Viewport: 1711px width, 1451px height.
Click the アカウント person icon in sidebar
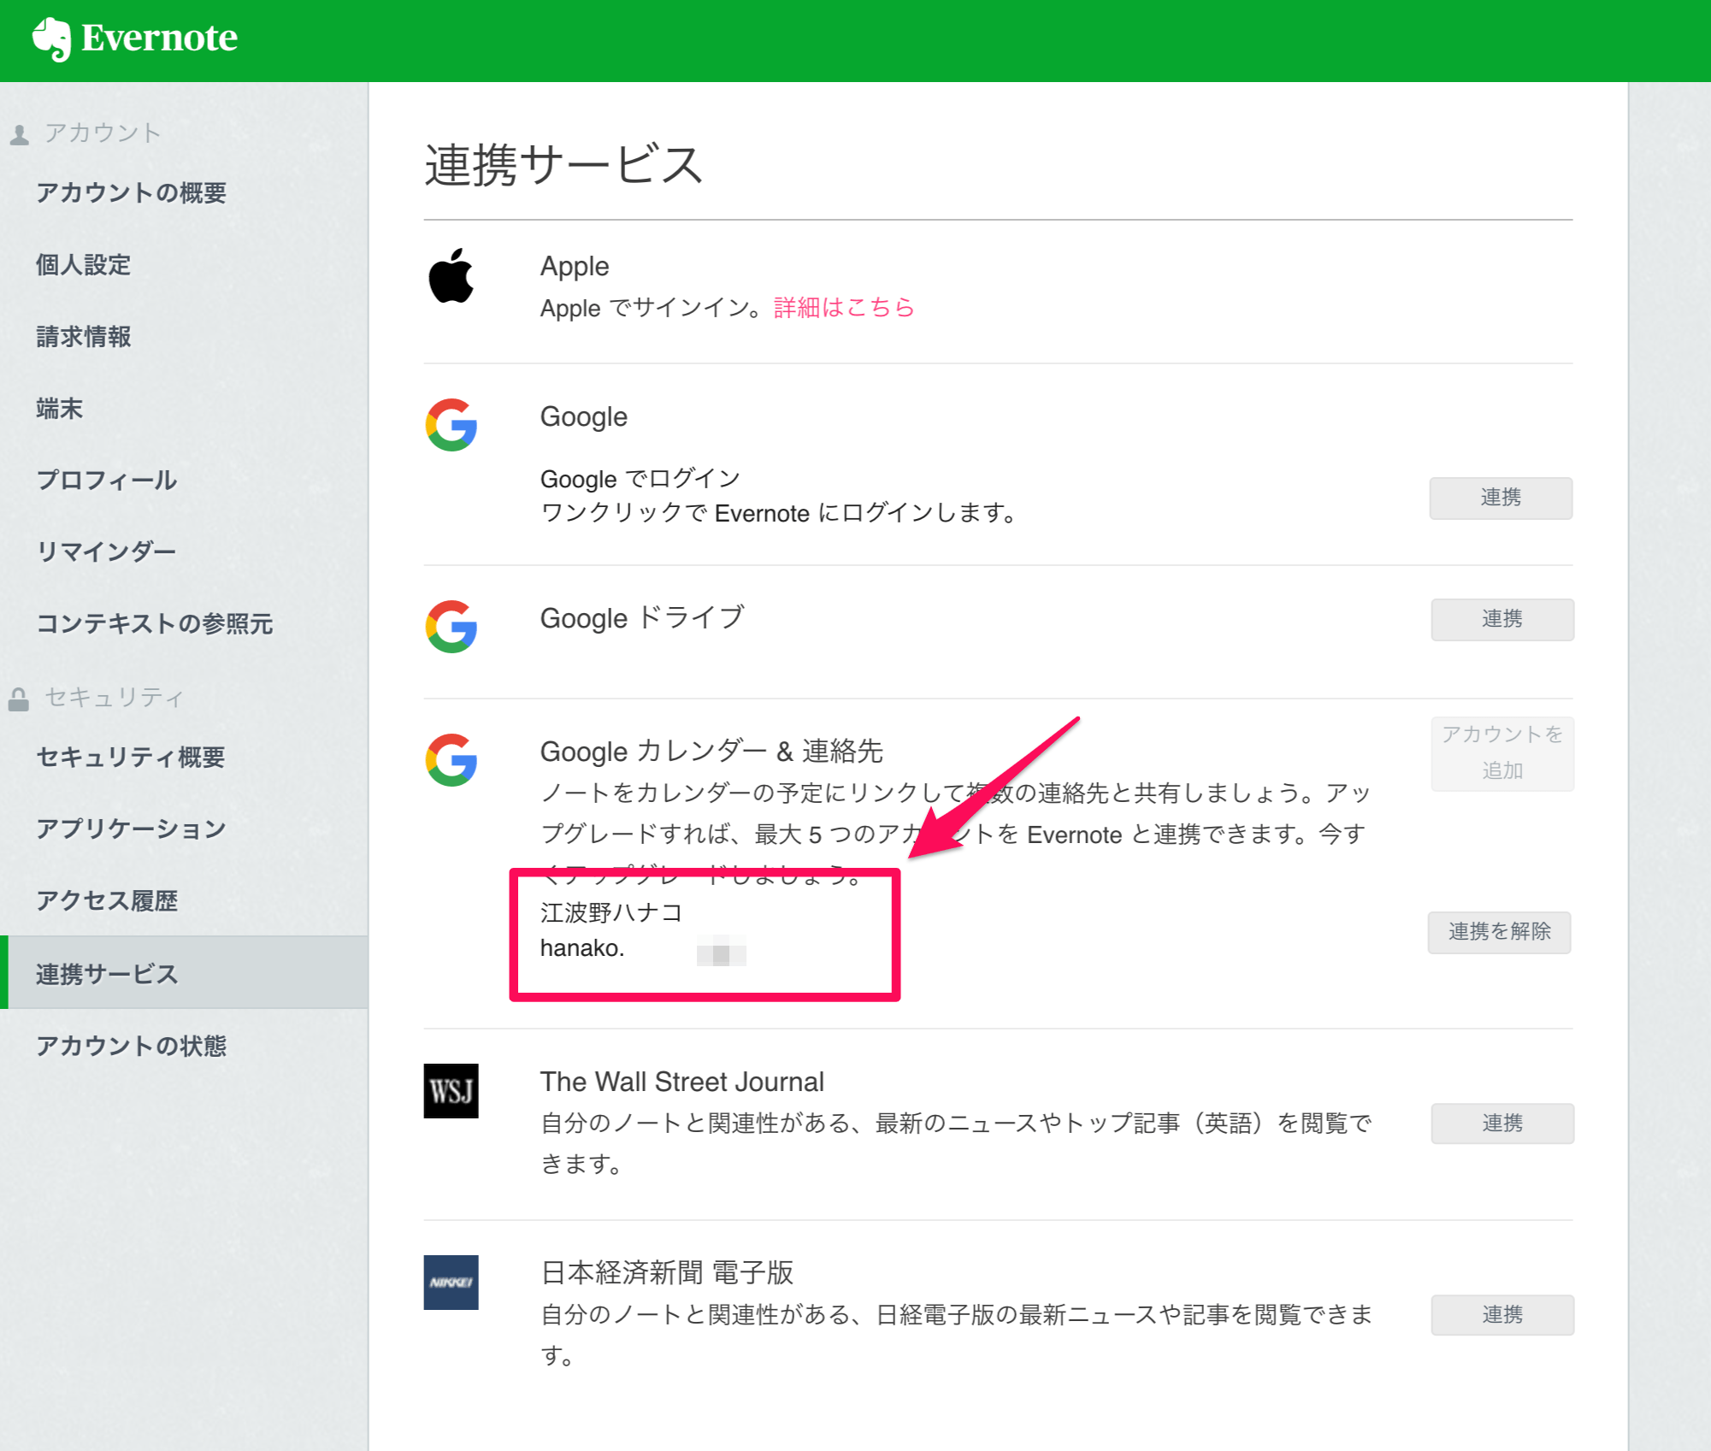point(20,134)
